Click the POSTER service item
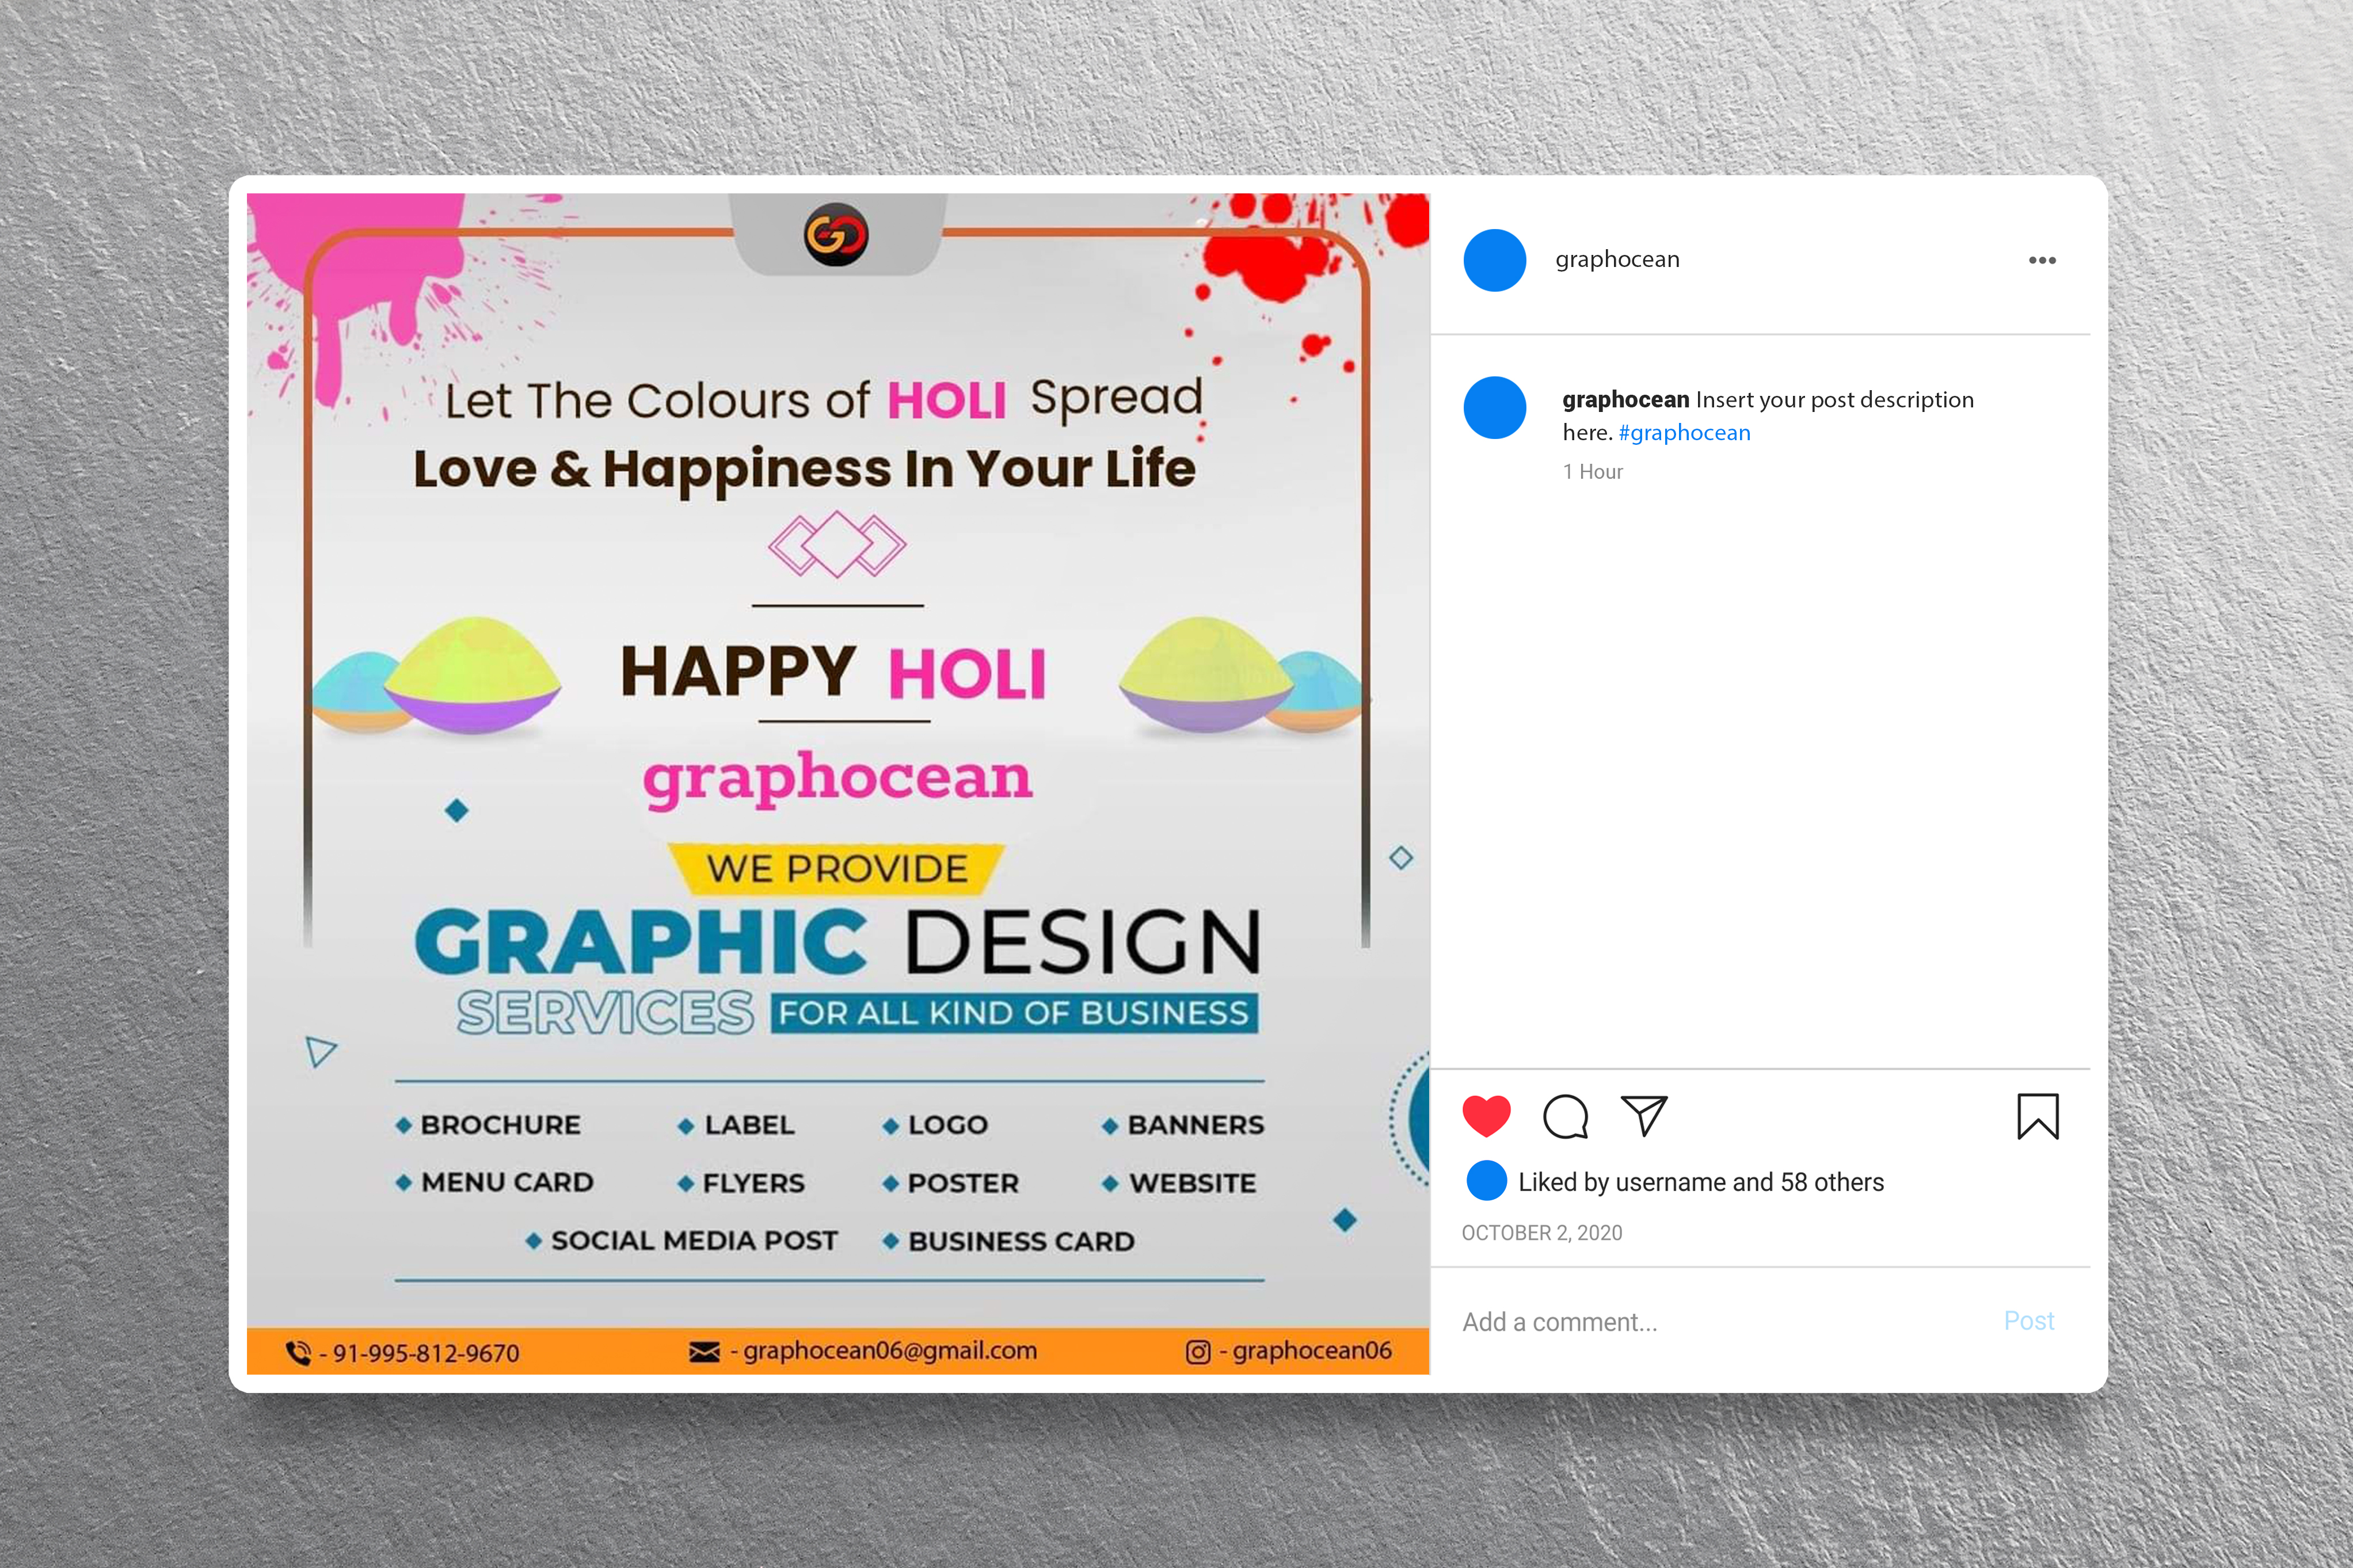2353x1568 pixels. [950, 1183]
